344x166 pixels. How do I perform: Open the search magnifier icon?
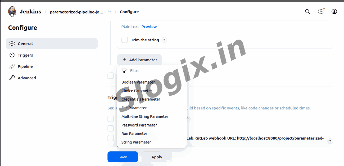(307, 12)
